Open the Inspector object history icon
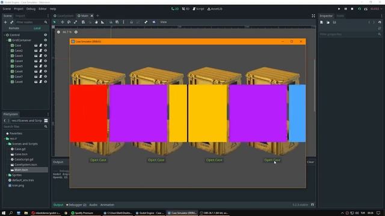 tap(380, 22)
